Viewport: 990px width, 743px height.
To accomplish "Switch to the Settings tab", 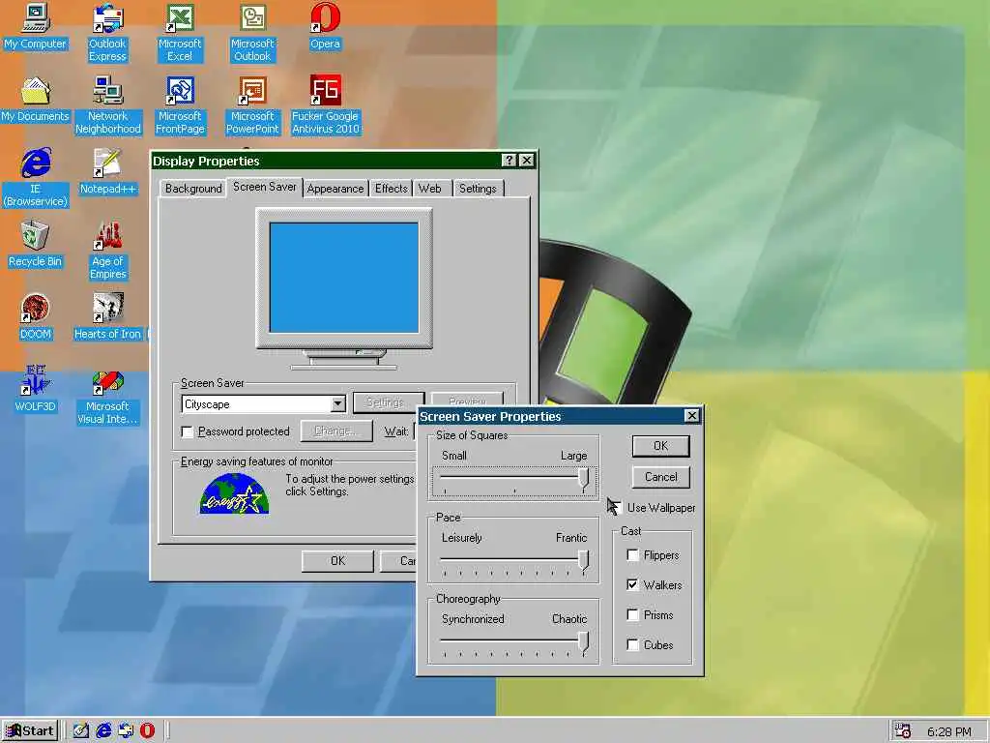I will [478, 189].
